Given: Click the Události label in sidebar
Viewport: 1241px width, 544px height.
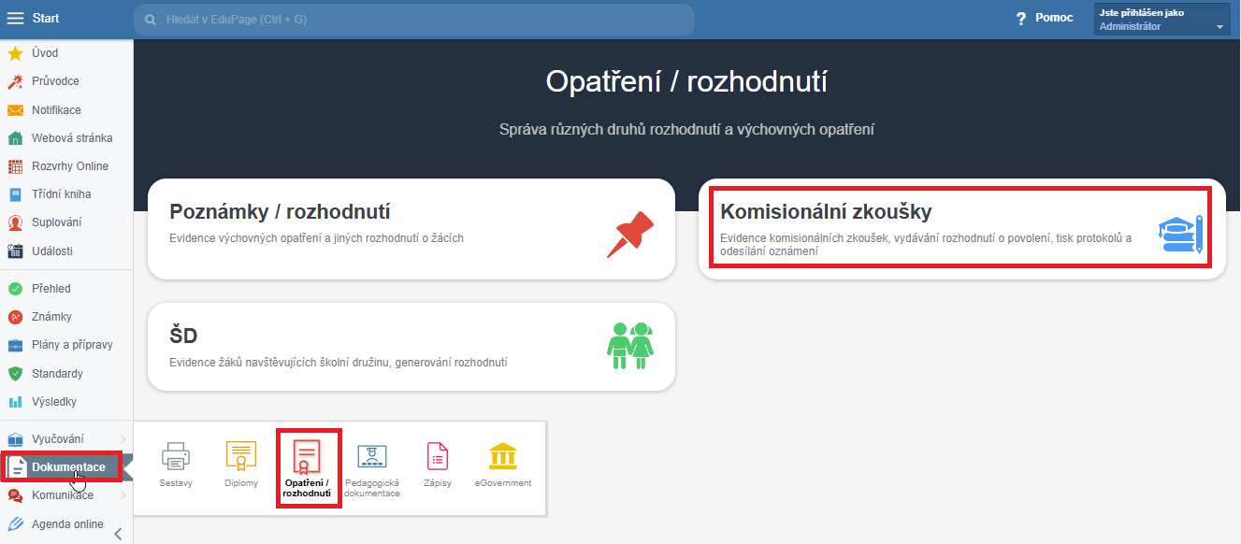Looking at the screenshot, I should (x=52, y=251).
